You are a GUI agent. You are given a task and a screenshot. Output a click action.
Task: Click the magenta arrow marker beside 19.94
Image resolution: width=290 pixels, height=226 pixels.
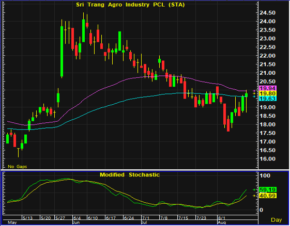254,91
